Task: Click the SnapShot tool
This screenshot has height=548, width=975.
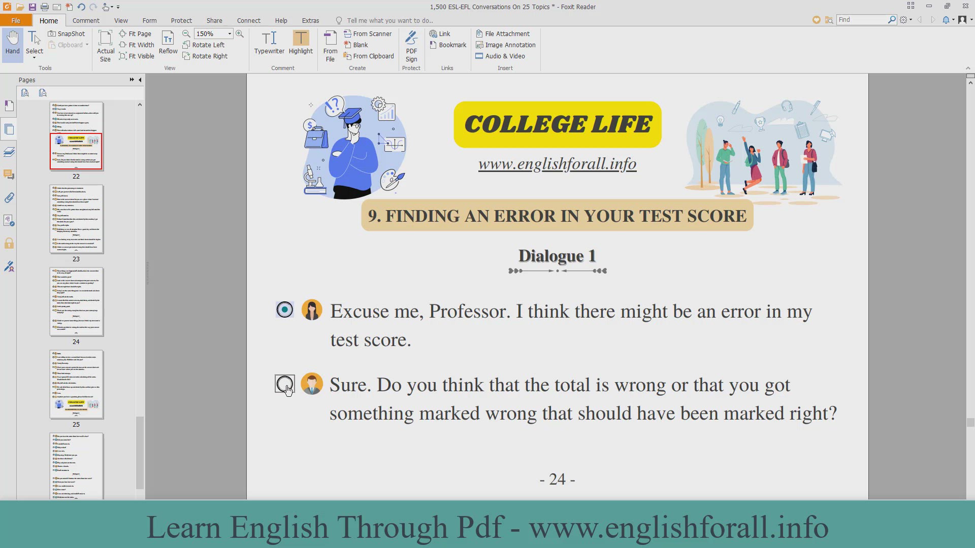Action: pyautogui.click(x=67, y=33)
